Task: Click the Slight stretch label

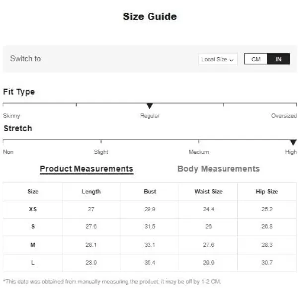Action: [101, 152]
